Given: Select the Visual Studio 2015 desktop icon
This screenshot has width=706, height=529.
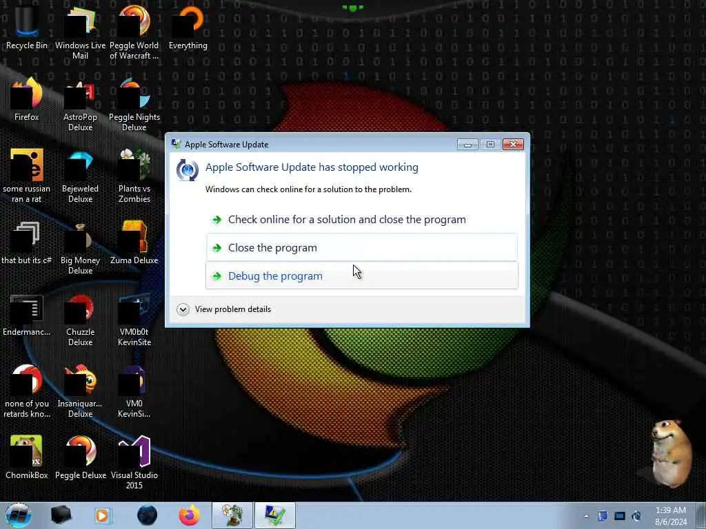Looking at the screenshot, I should (x=134, y=462).
